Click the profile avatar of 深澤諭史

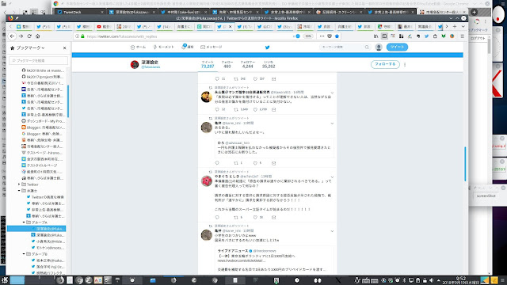click(x=135, y=64)
